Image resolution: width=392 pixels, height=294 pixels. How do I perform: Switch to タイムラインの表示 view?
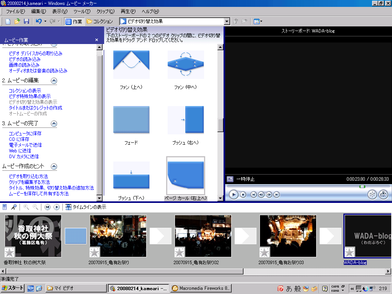click(86, 207)
